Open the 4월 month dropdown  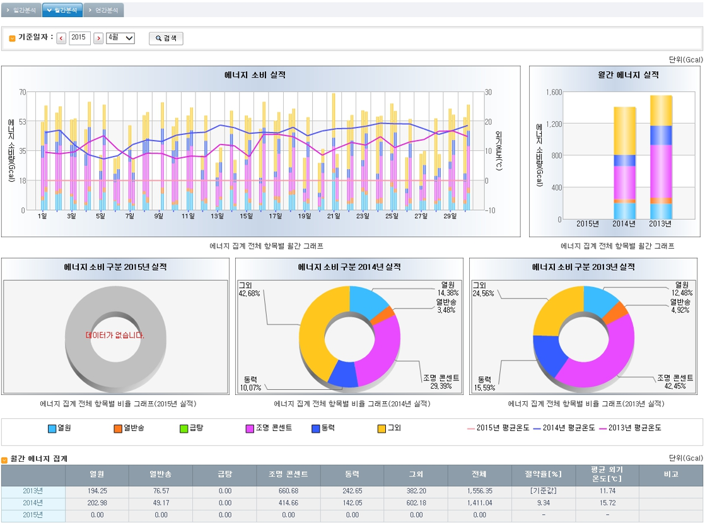click(120, 38)
